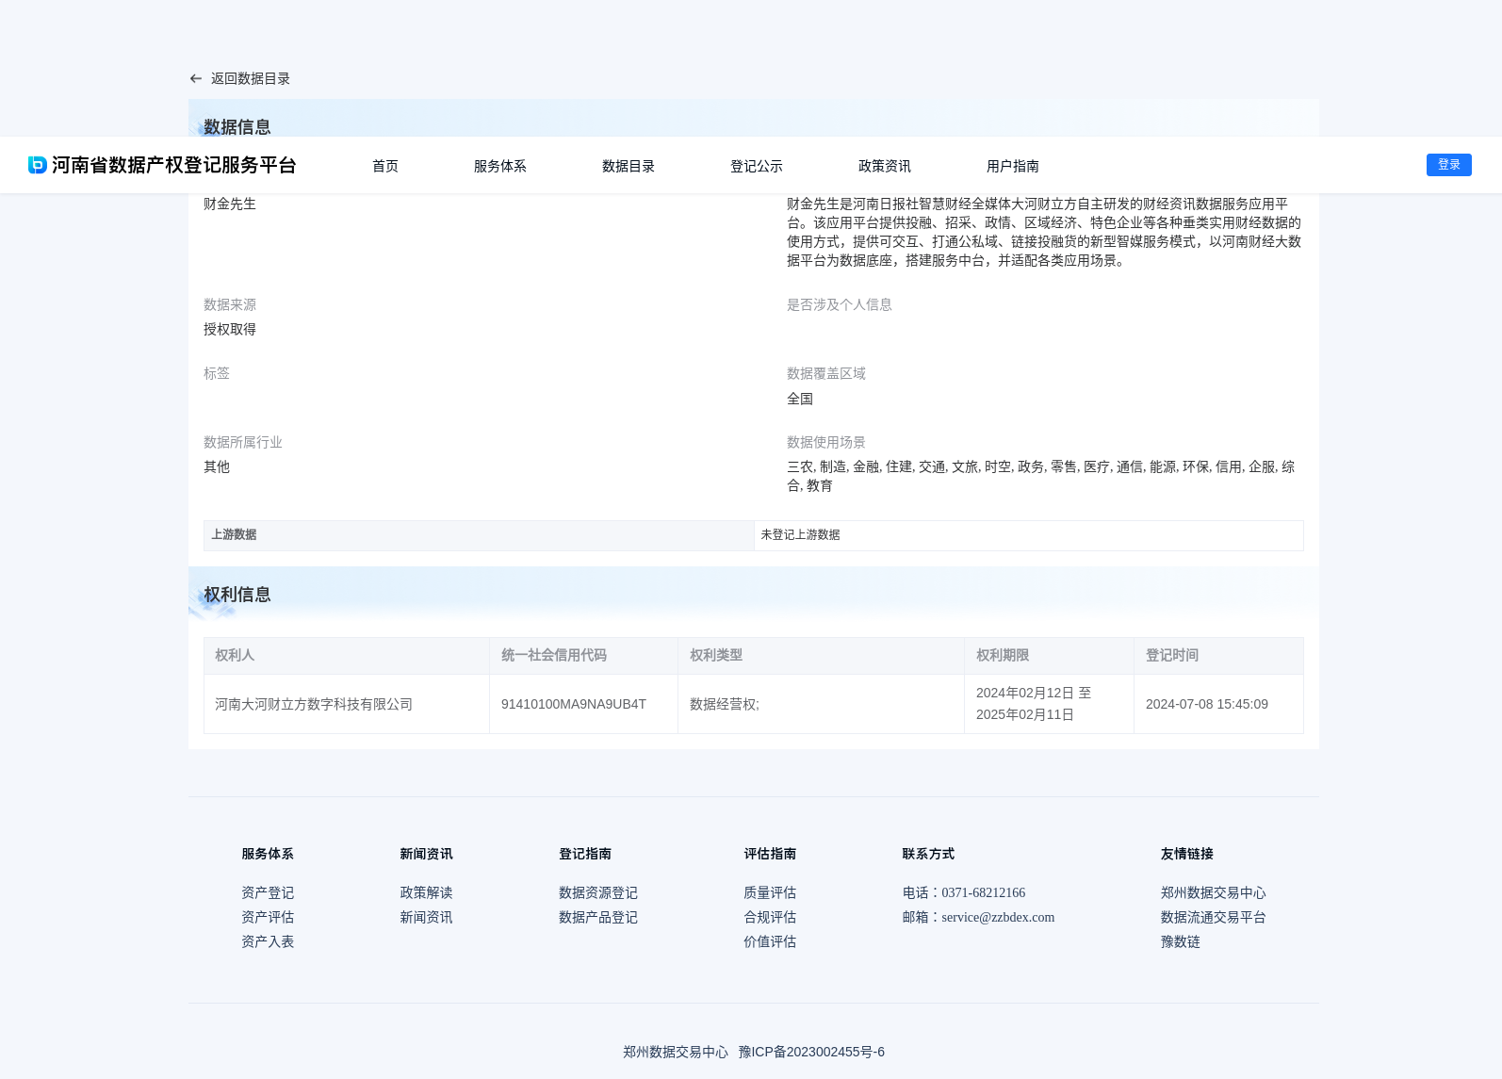This screenshot has height=1079, width=1502.
Task: Open footer link 数据产品登记
Action: (x=598, y=917)
